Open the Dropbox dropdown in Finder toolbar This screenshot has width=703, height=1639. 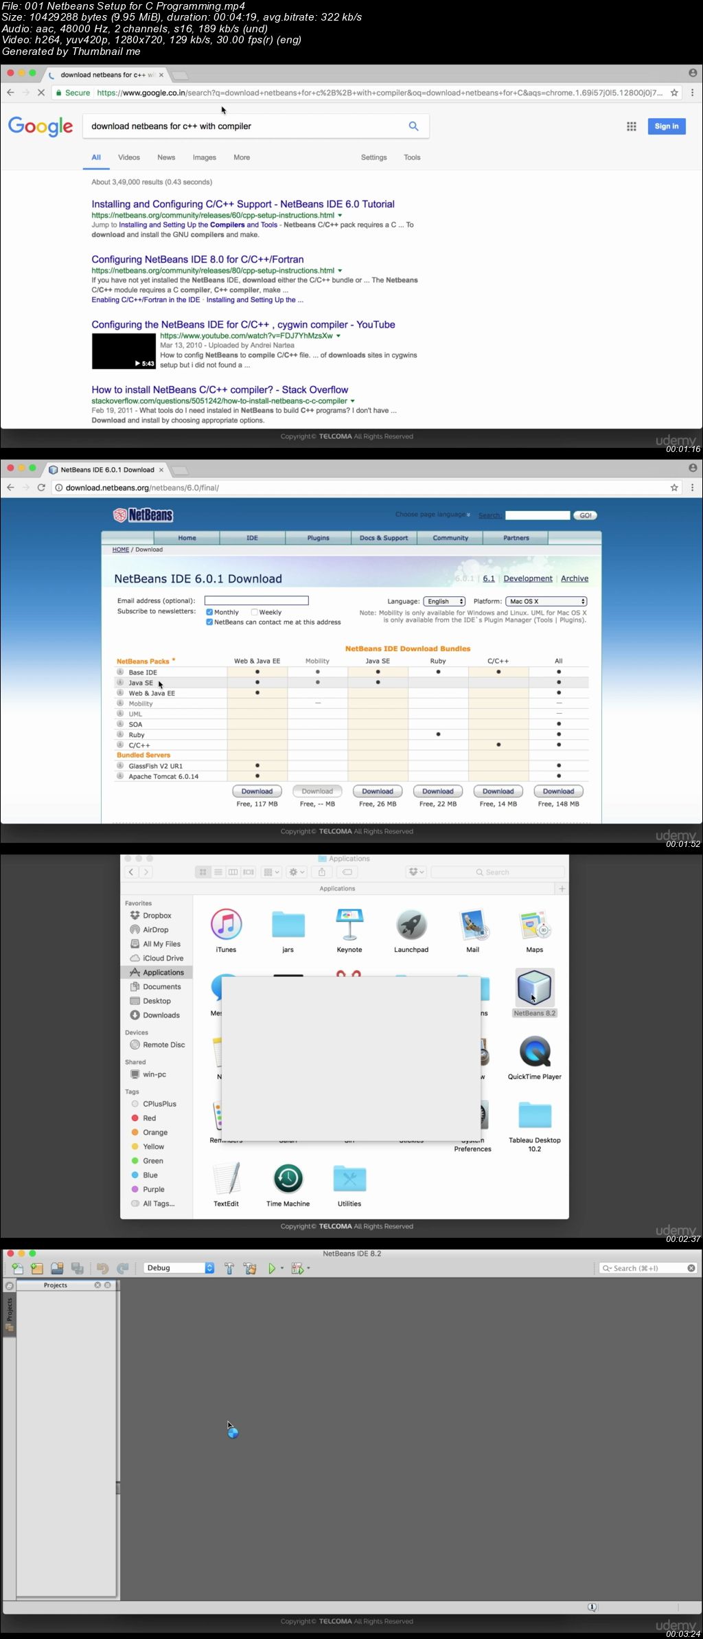coord(416,872)
